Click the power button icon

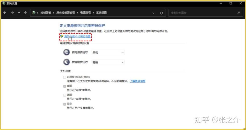coord(67,52)
